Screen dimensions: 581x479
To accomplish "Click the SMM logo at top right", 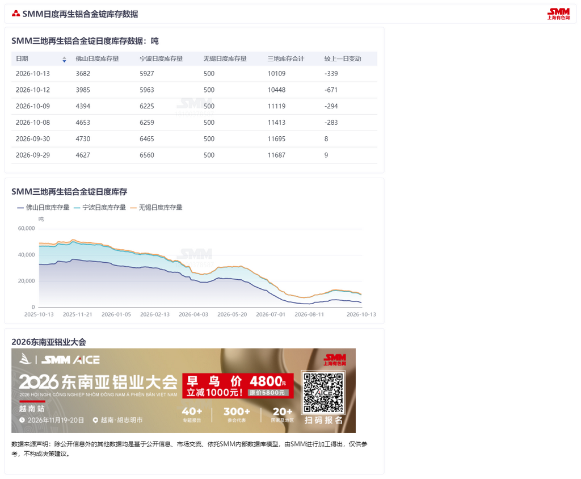I will click(558, 14).
